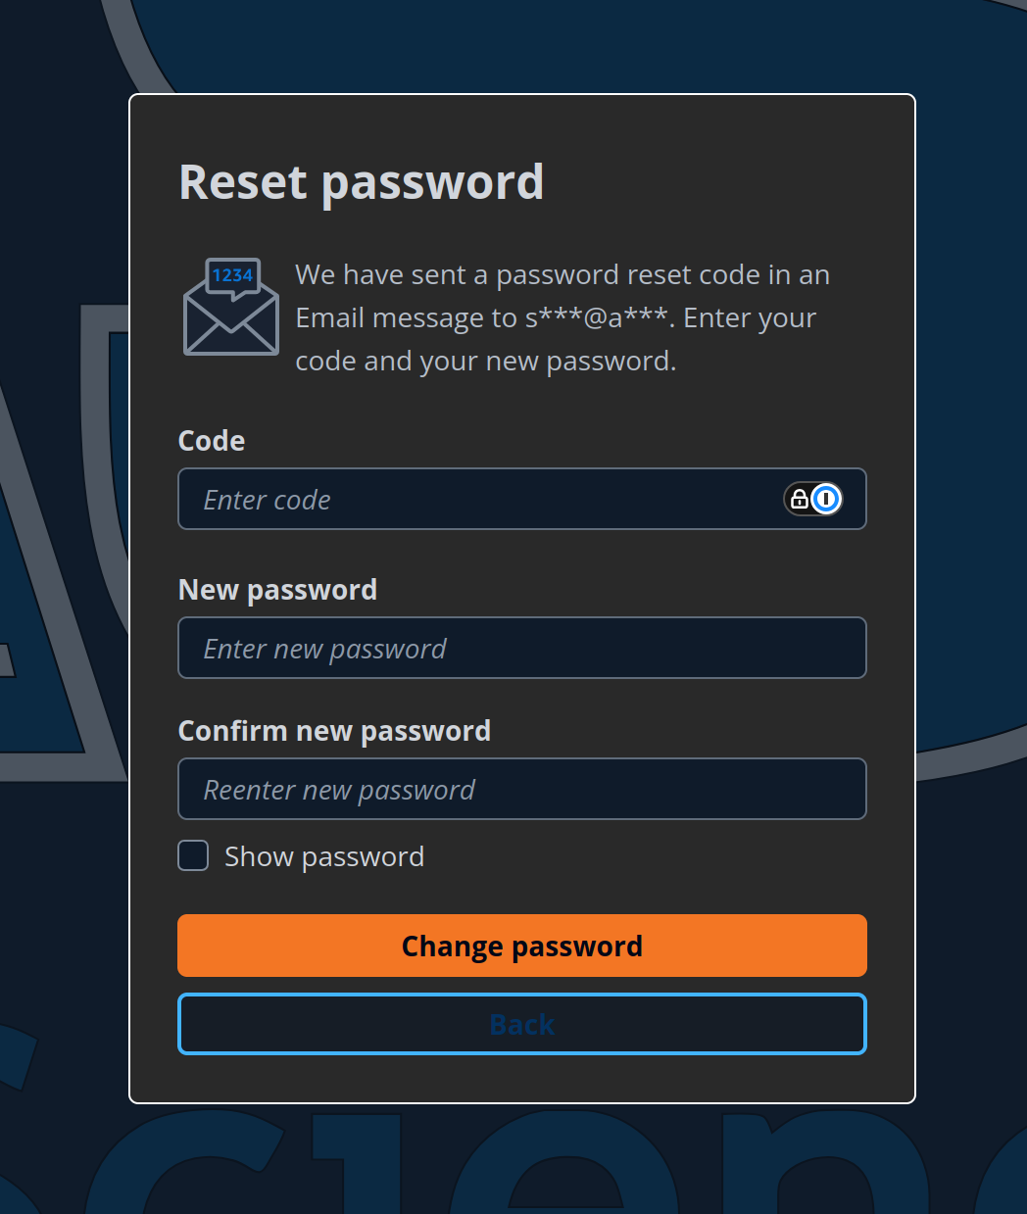
Task: Click the Enter new password field
Action: click(522, 648)
